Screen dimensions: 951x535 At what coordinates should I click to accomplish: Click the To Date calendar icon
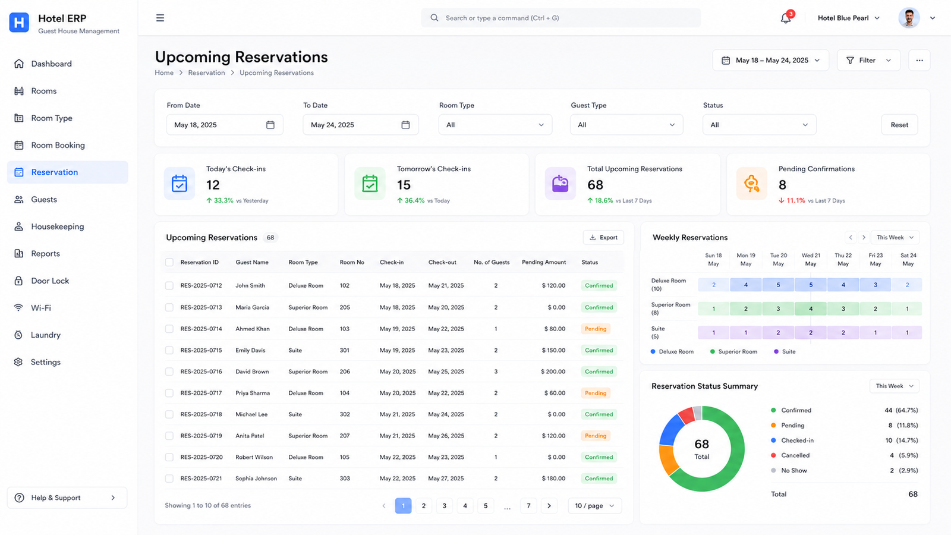tap(405, 125)
